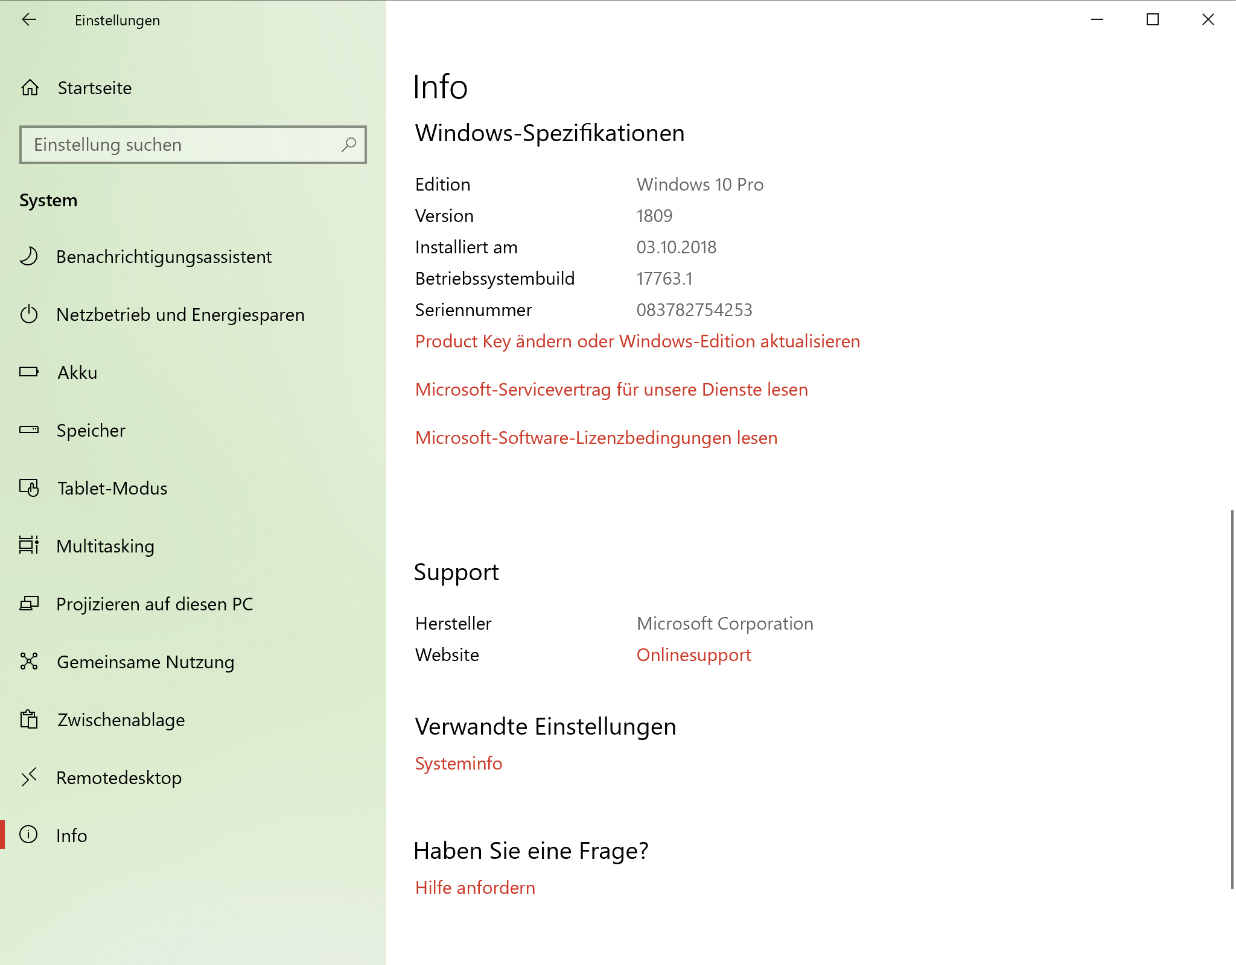
Task: Click the Tablet-Modus icon
Action: pyautogui.click(x=29, y=488)
